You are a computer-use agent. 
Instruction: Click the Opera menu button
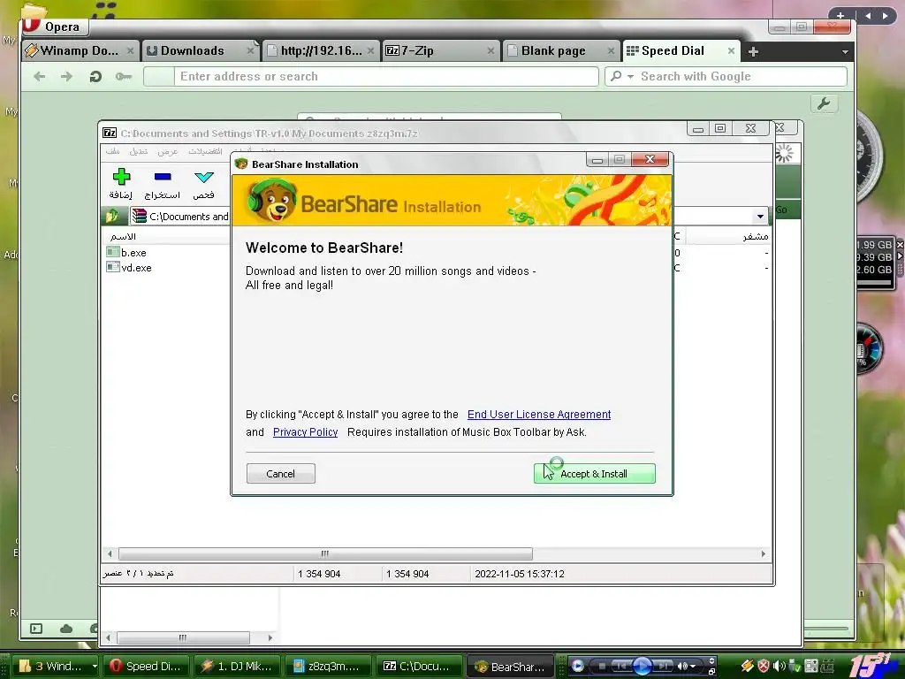point(55,27)
